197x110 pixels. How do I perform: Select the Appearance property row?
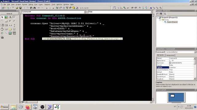tap(175, 61)
